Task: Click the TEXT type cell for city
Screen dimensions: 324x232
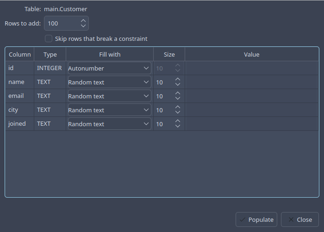Action: [x=50, y=110]
